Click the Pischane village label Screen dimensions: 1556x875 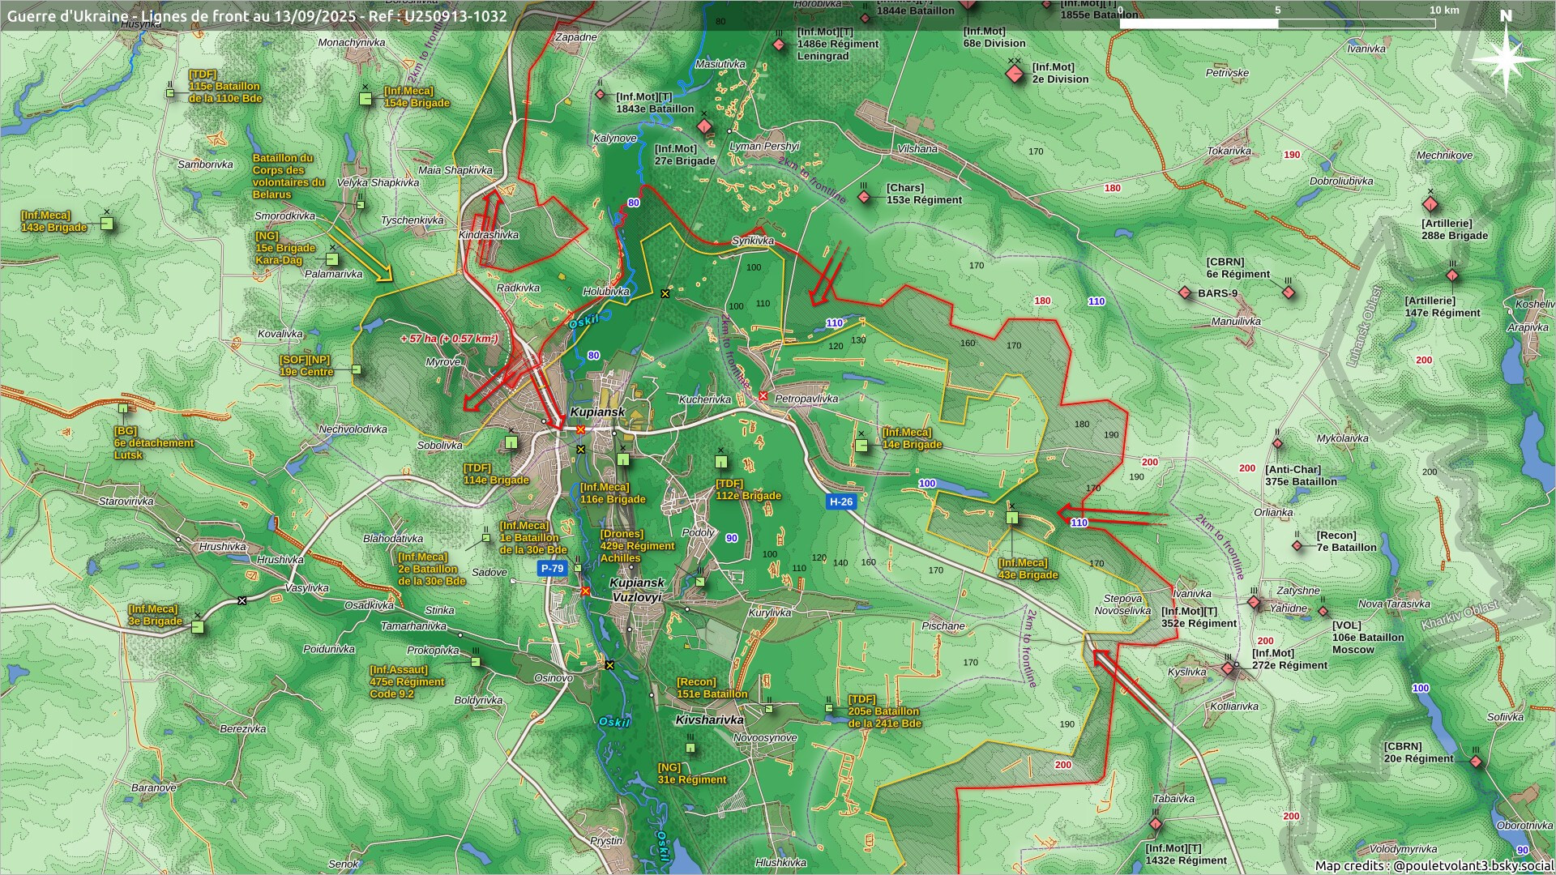click(943, 626)
